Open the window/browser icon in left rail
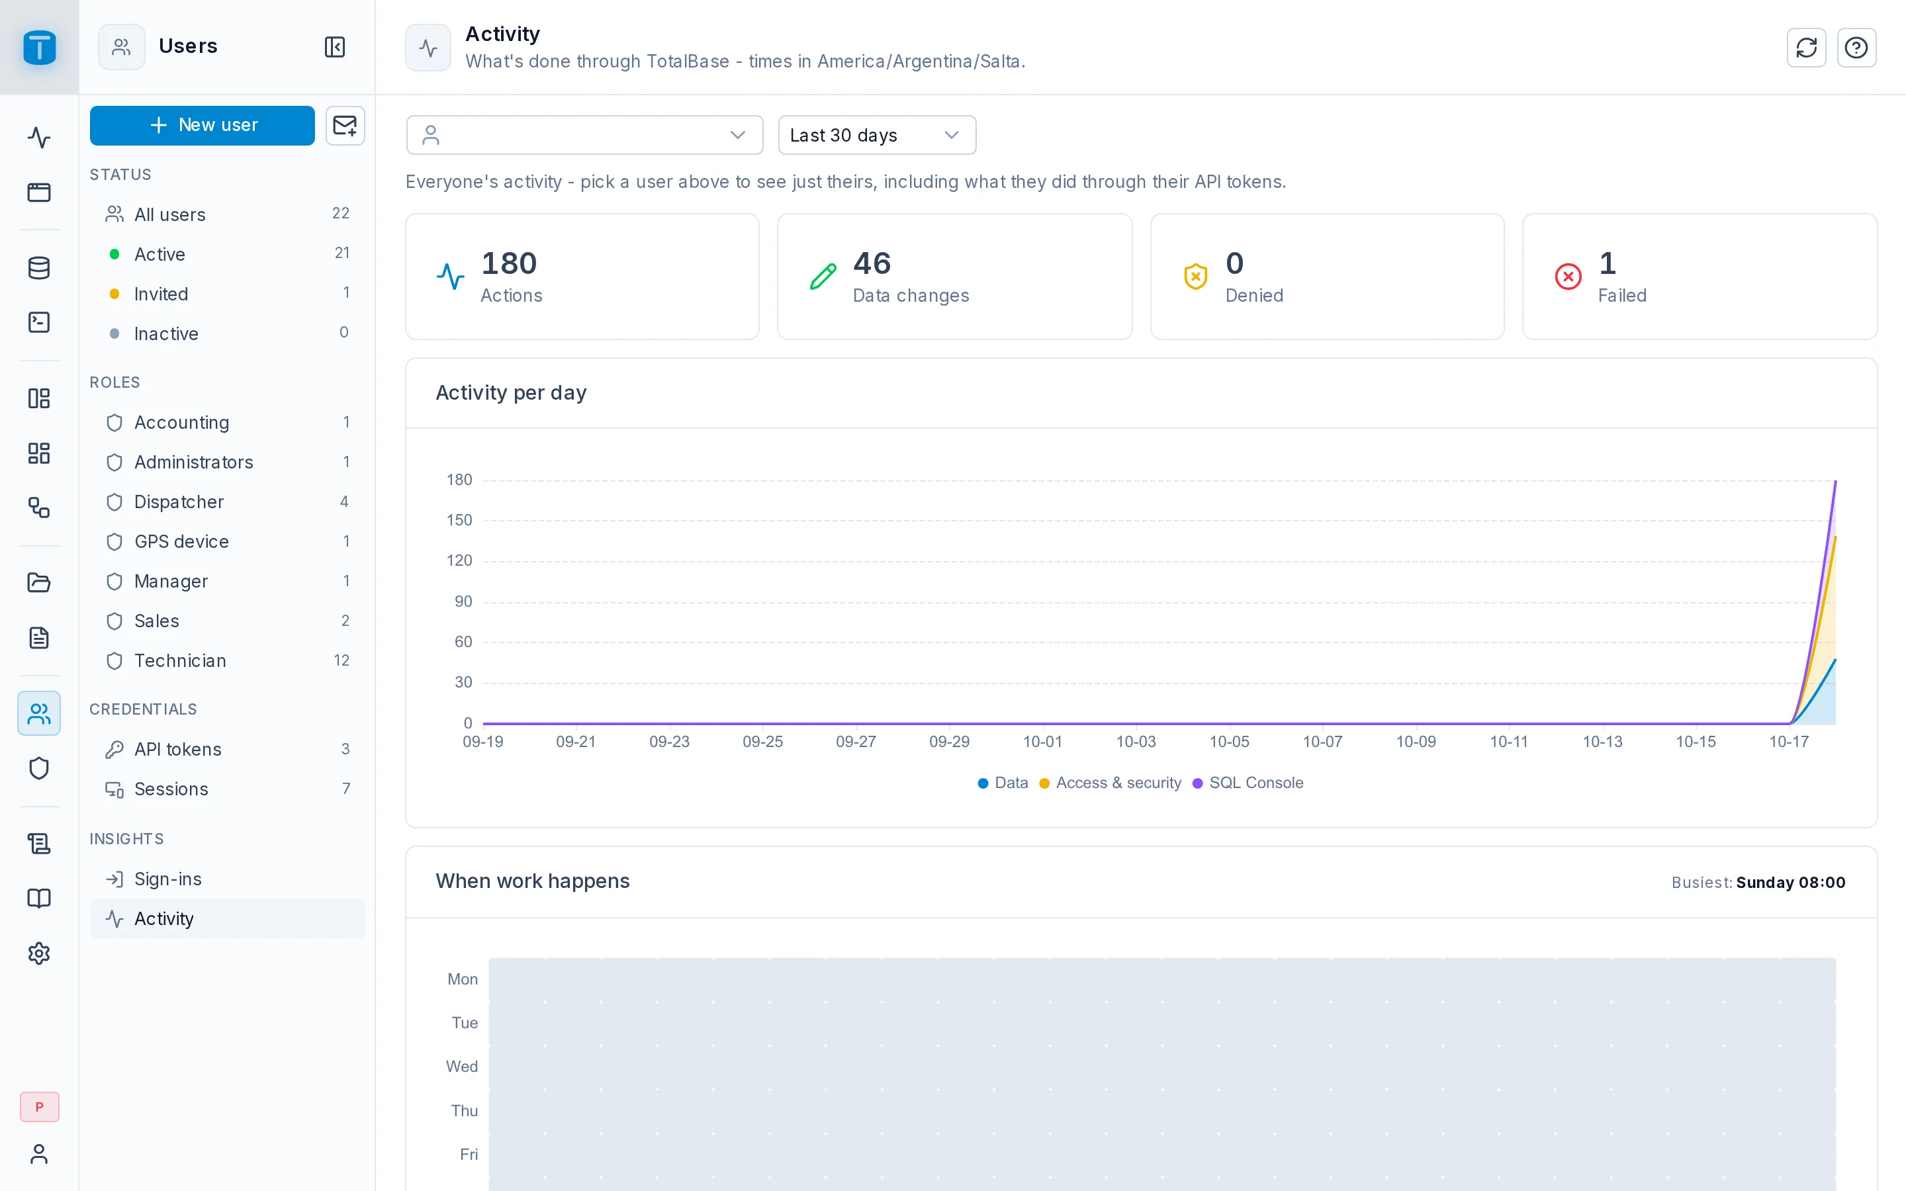This screenshot has width=1906, height=1191. [40, 192]
